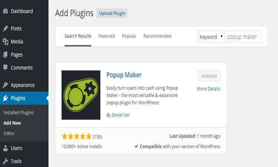Open the Keyword search type dropdown
Image resolution: width=278 pixels, height=167 pixels.
click(x=211, y=37)
